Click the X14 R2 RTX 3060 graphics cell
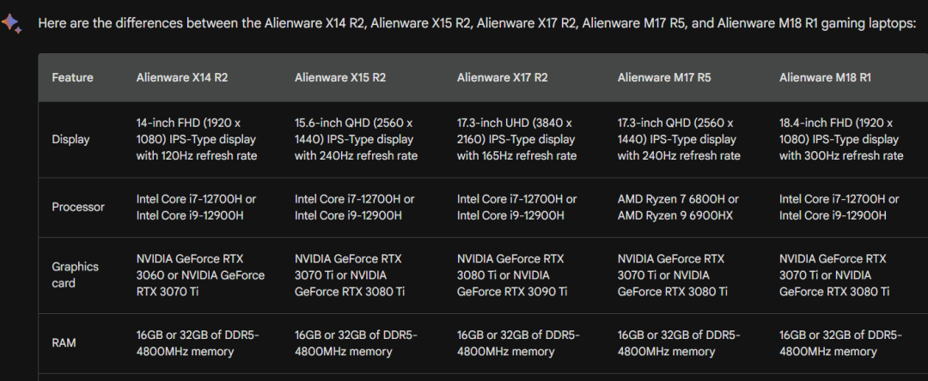 coord(200,275)
